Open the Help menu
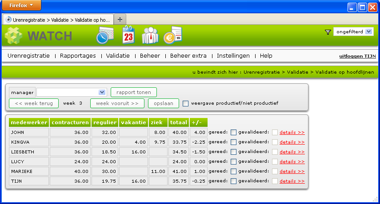The height and width of the screenshot is (204, 380). point(266,56)
